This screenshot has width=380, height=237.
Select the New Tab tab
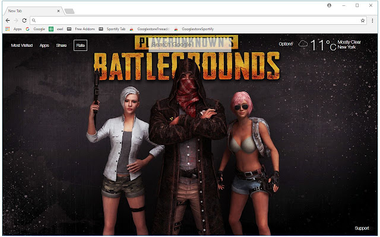33,11
